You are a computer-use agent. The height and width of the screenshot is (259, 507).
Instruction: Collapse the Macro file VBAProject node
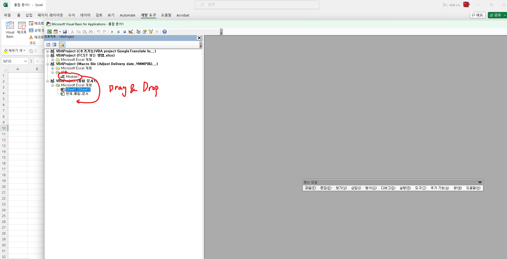coord(48,64)
